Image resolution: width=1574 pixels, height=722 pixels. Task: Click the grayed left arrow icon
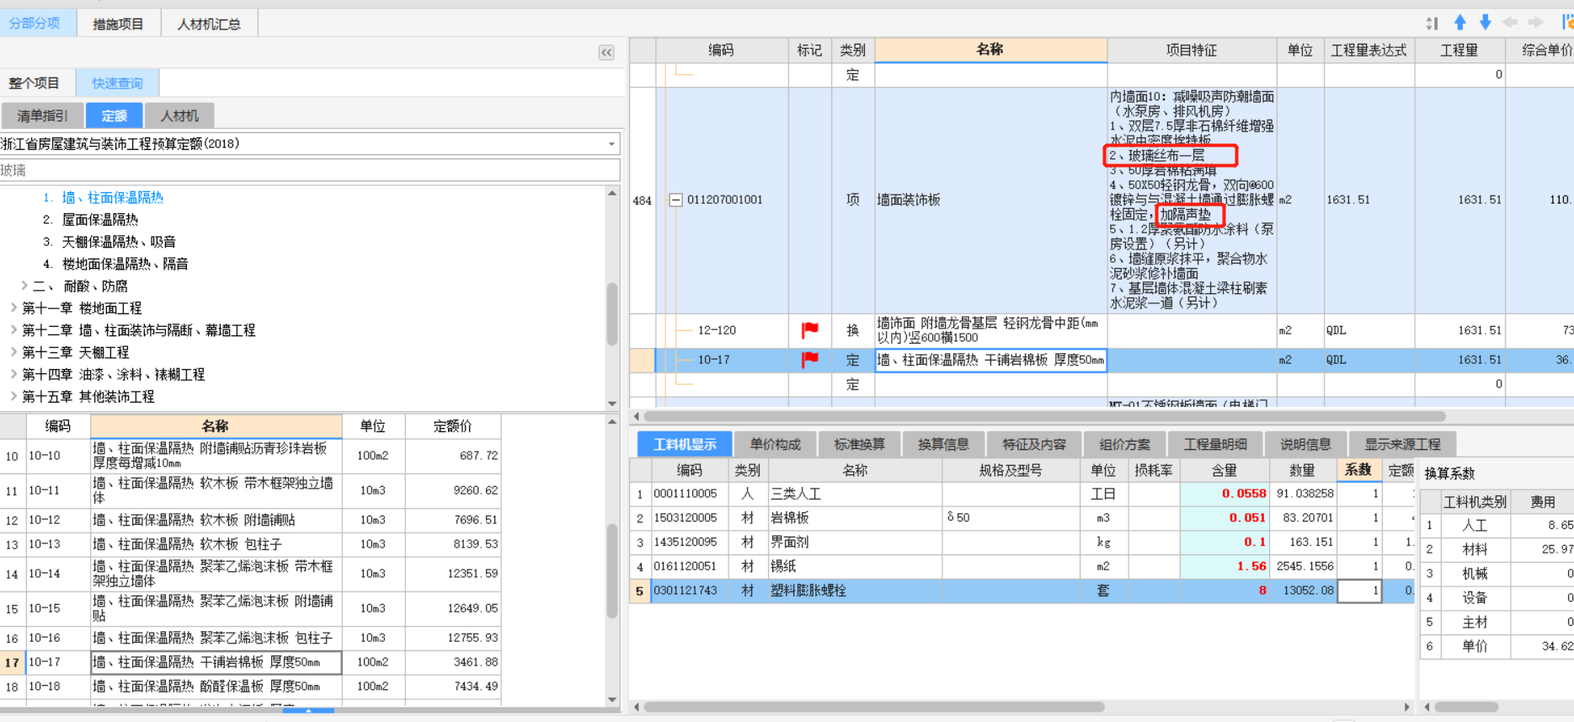pos(1511,23)
